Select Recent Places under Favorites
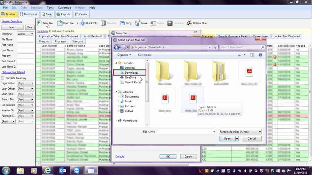Image resolution: width=312 pixels, height=175 pixels. (133, 82)
